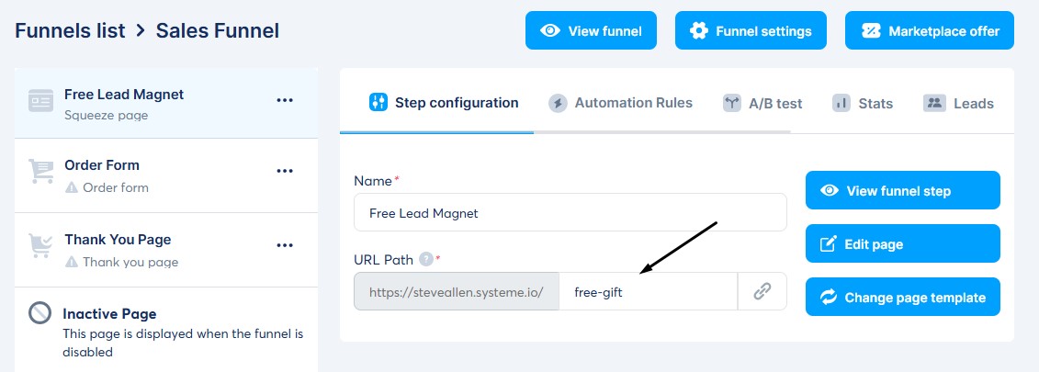1039x372 pixels.
Task: Go back to Funnels list breadcrumb
Action: [70, 30]
